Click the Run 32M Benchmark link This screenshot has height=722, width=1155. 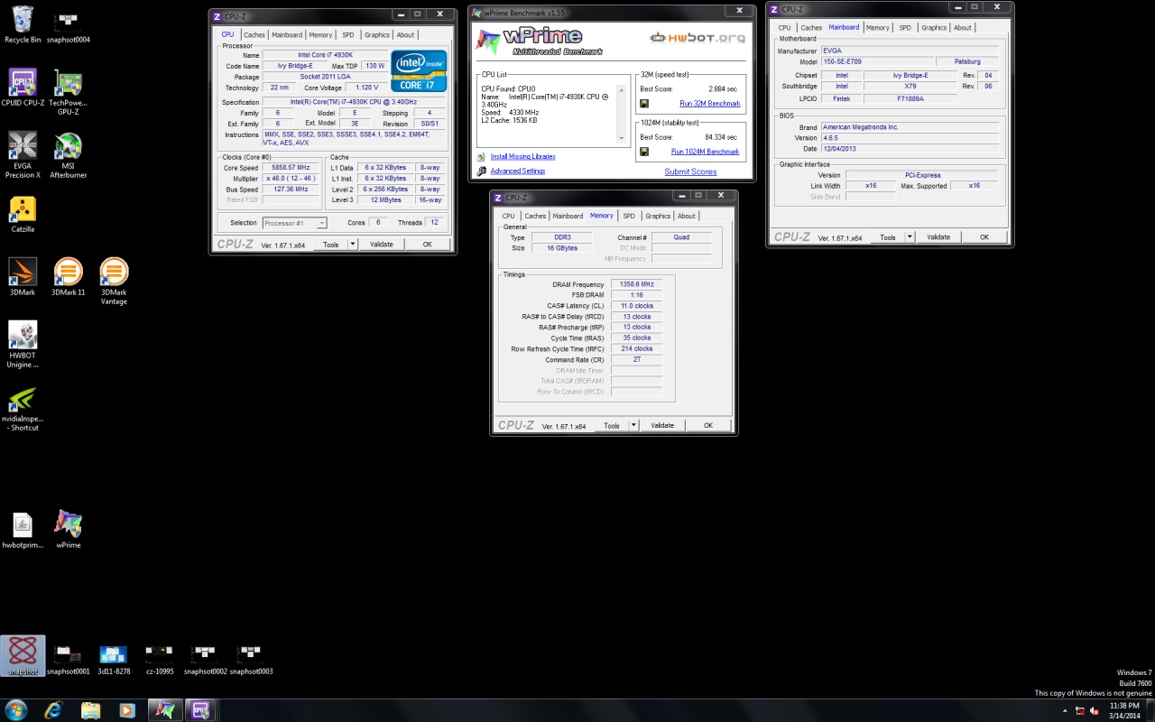coord(709,104)
